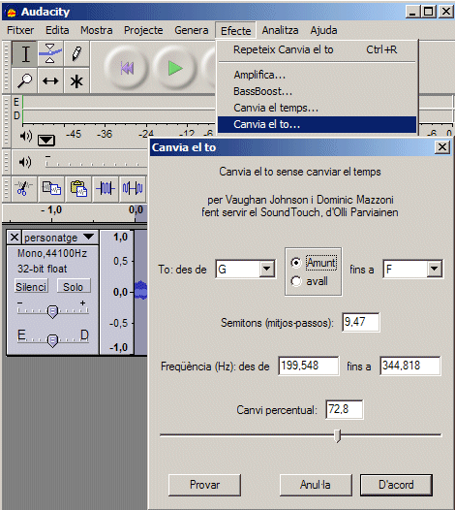Click the percent change slider handle

[x=338, y=435]
